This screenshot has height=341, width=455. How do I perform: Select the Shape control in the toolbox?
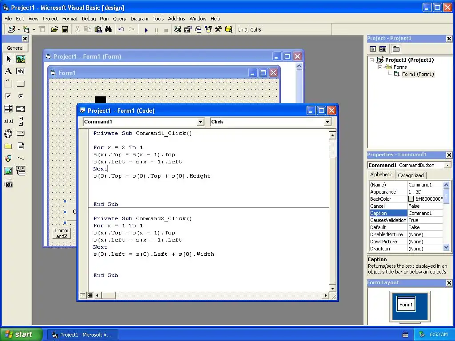coord(8,159)
